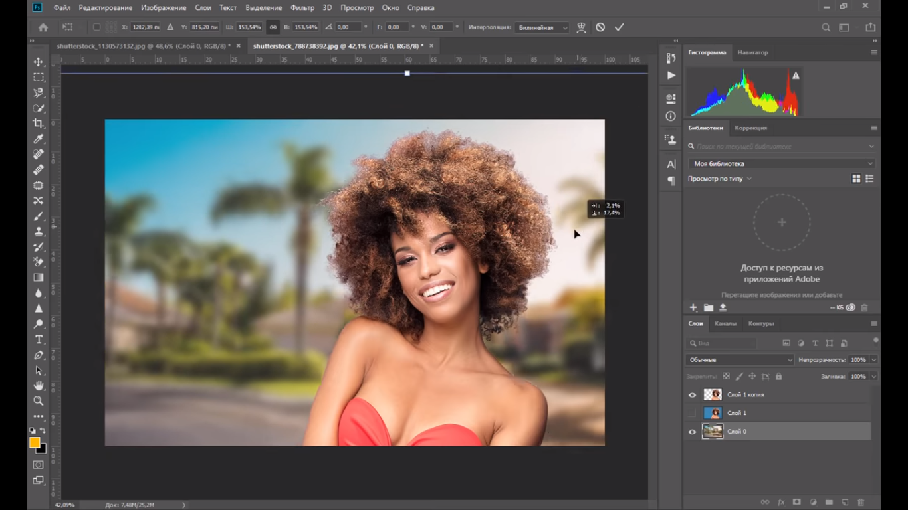Toggle lock all padlock icon
The width and height of the screenshot is (908, 510).
pyautogui.click(x=778, y=377)
